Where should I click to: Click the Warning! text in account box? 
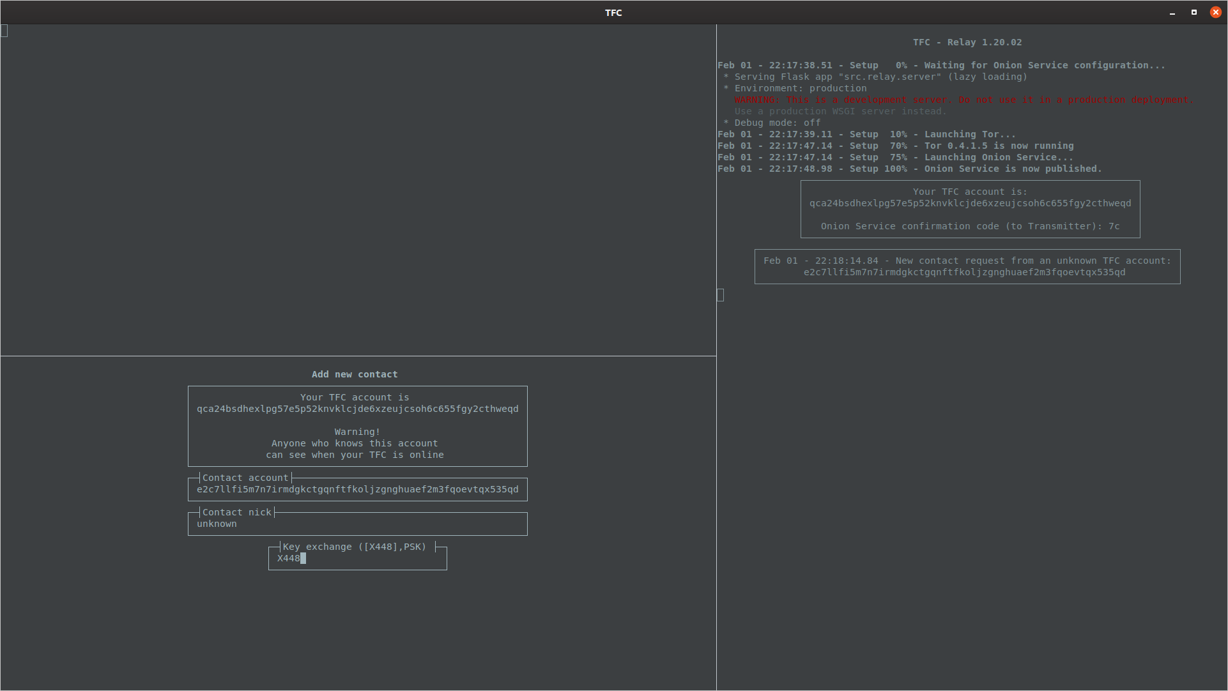tap(357, 432)
